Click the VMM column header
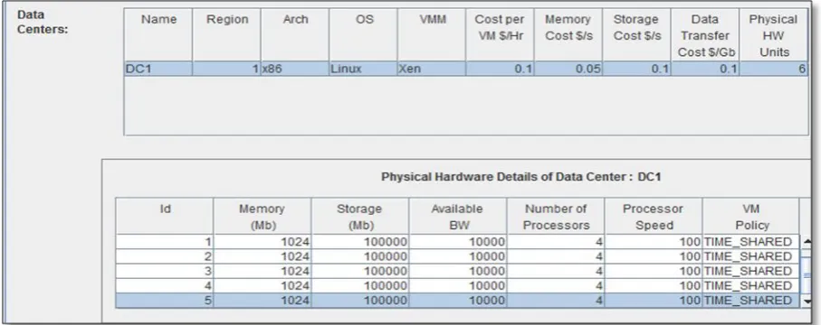This screenshot has width=821, height=325. click(x=432, y=35)
